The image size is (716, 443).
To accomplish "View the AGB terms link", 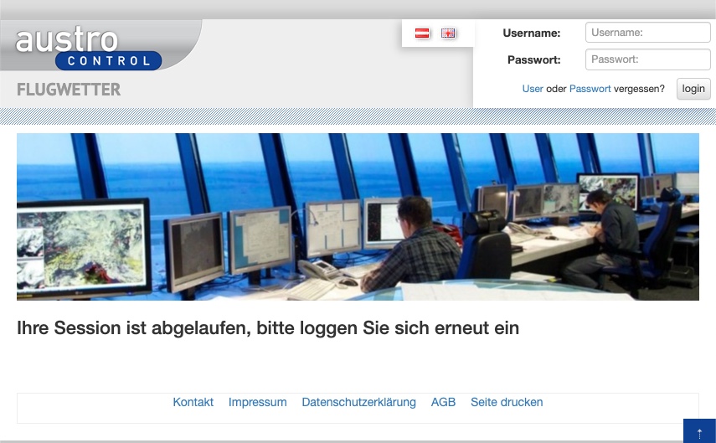I will coord(443,403).
